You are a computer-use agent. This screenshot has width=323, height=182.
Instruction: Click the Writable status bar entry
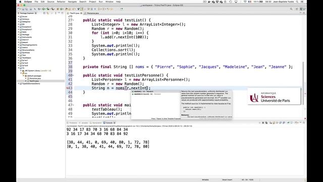pyautogui.click(x=205, y=180)
